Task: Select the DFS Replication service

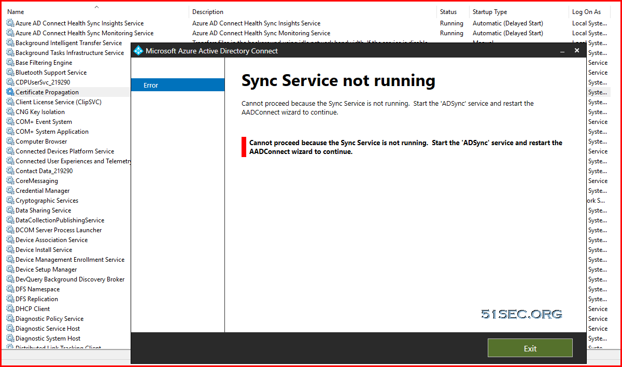Action: click(x=37, y=299)
